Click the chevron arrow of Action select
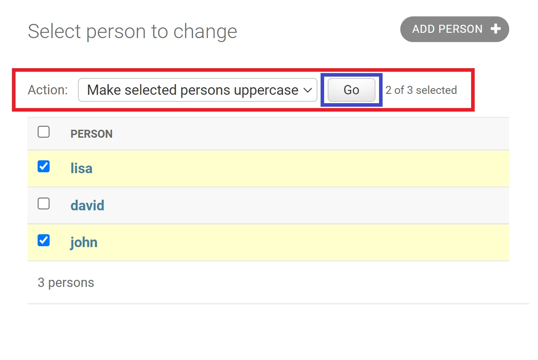 coord(308,90)
